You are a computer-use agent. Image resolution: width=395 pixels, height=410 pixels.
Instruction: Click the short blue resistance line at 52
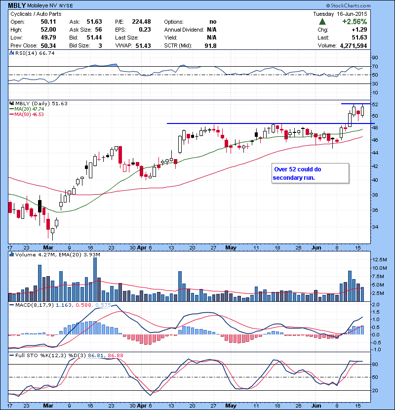(356, 104)
